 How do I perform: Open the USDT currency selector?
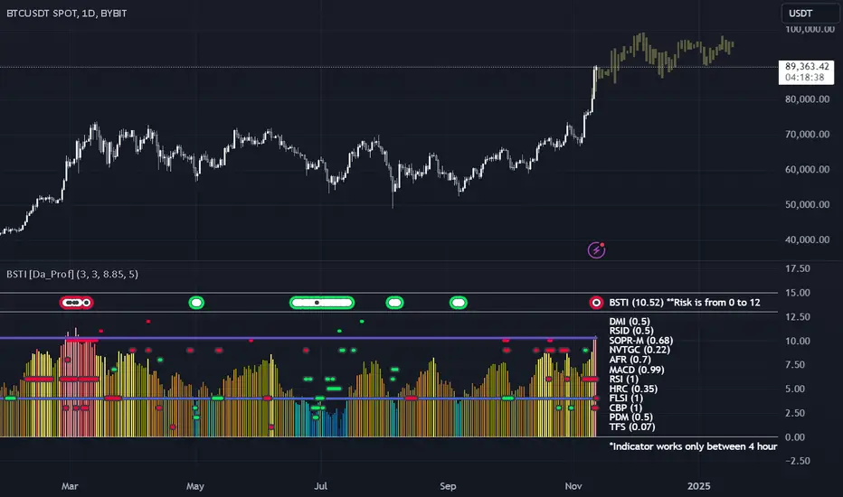tap(810, 14)
